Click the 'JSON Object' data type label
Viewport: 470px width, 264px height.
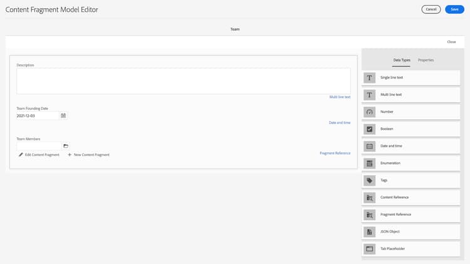tap(390, 231)
